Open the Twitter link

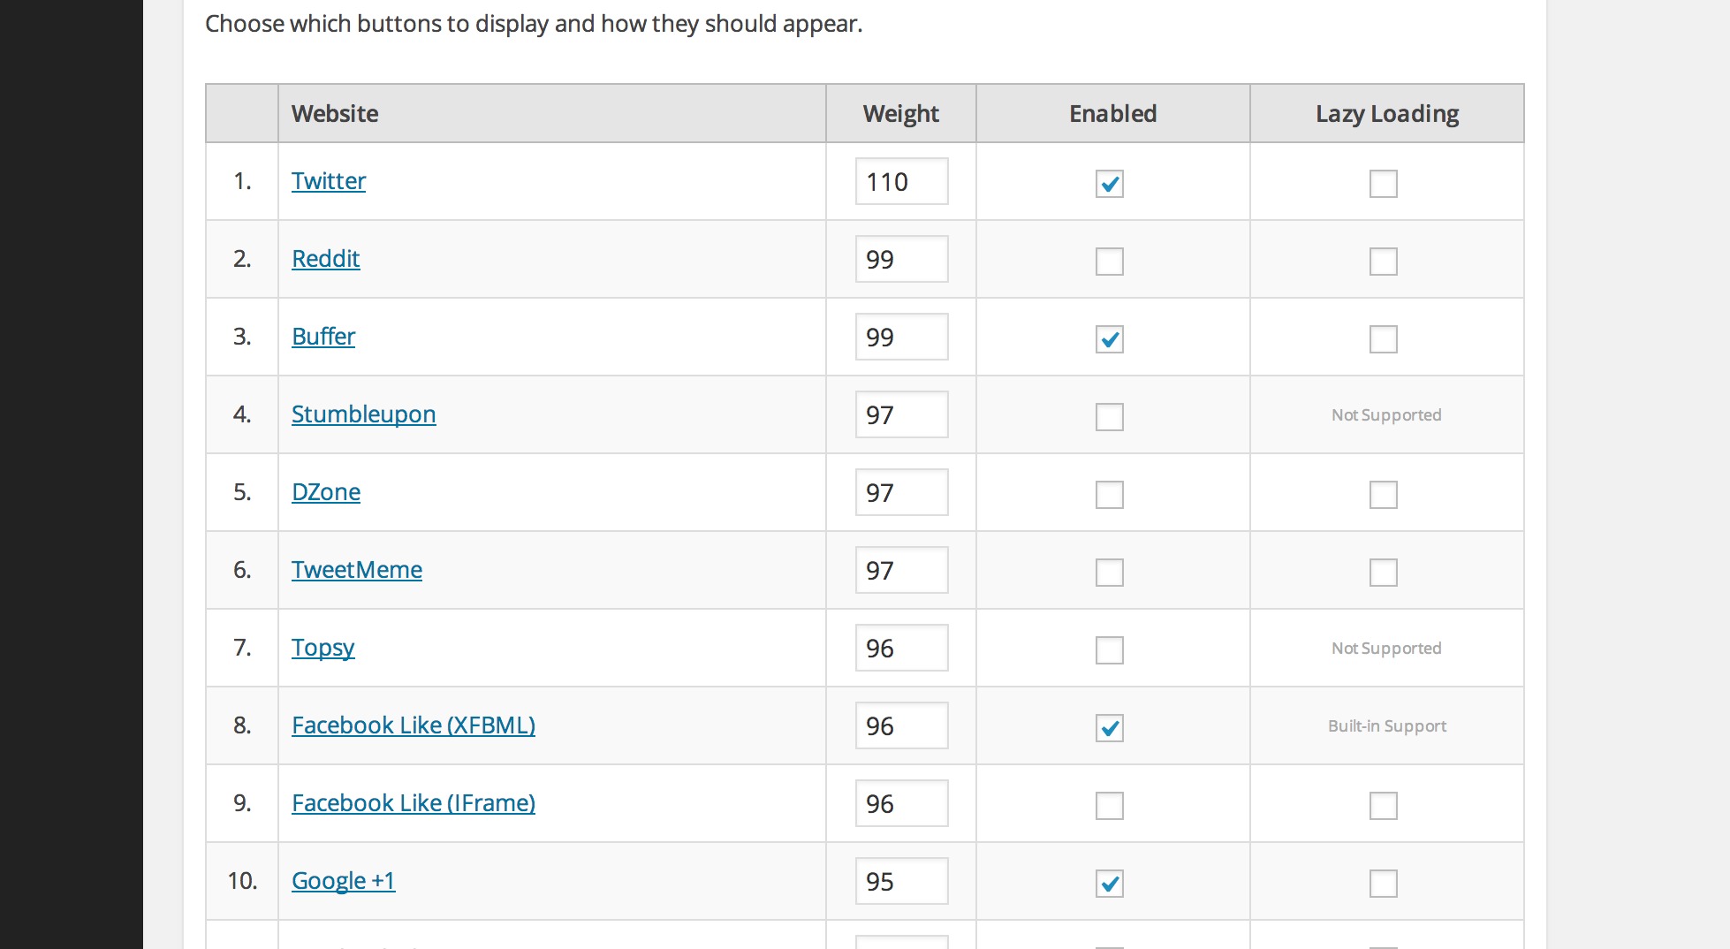pyautogui.click(x=329, y=181)
